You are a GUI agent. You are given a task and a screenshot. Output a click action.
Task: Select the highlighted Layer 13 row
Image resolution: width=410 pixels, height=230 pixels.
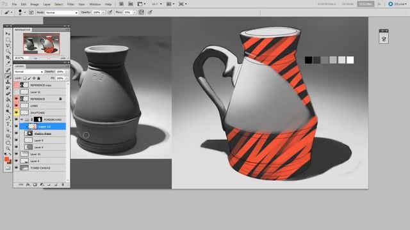(43, 126)
